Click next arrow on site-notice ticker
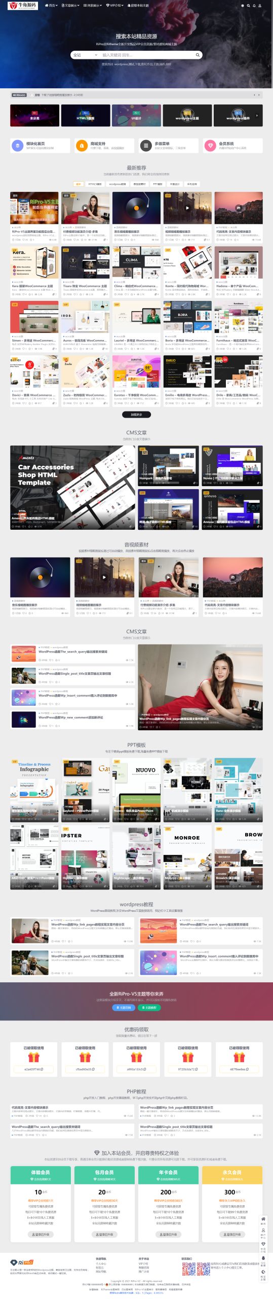Screen dimensions: 273x1299 260,95
